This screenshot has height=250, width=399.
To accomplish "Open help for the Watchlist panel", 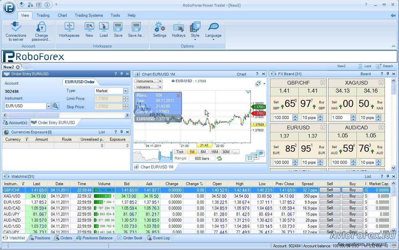I will [382, 176].
